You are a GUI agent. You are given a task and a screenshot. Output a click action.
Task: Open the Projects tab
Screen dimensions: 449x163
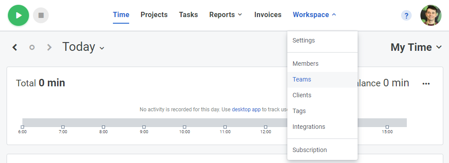click(x=154, y=15)
